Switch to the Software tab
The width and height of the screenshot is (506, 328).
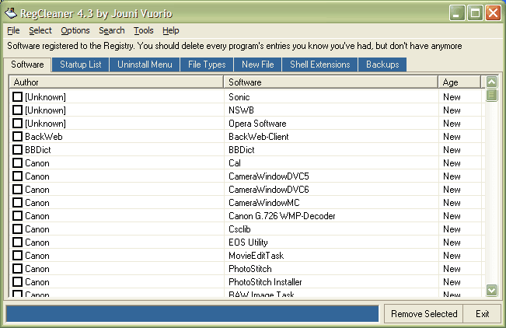tap(27, 65)
